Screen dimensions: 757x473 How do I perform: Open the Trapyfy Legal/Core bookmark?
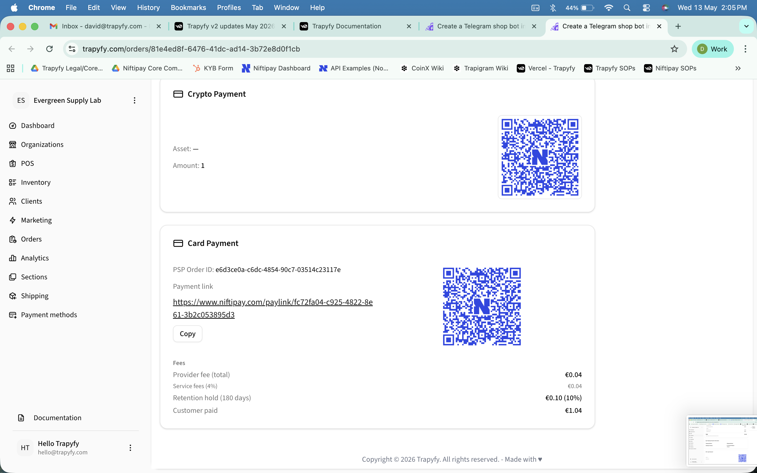point(67,68)
